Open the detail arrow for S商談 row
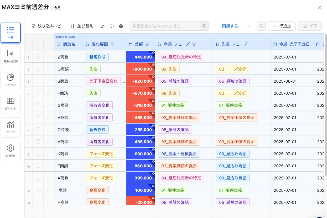This screenshot has height=218, width=327. coord(49,81)
